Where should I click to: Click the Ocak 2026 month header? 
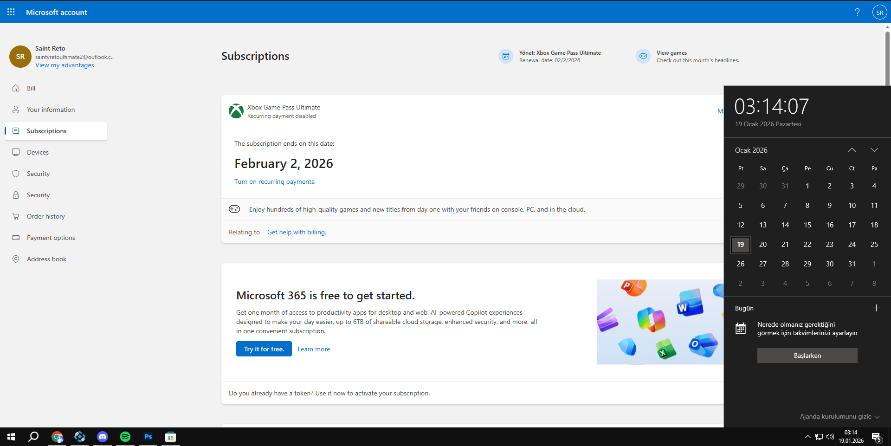(x=751, y=150)
